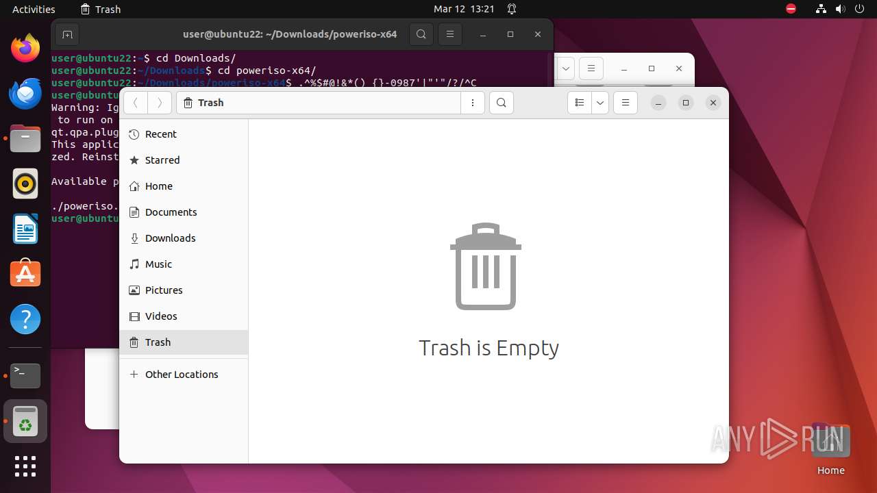Screen dimensions: 877x493
Task: Expand the view options dropdown arrow
Action: click(x=600, y=103)
